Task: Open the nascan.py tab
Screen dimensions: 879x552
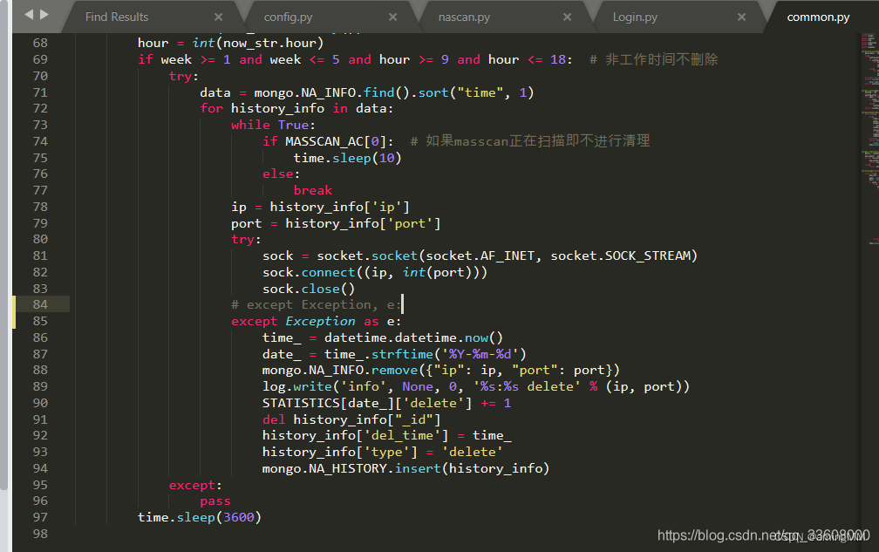Action: 464,17
